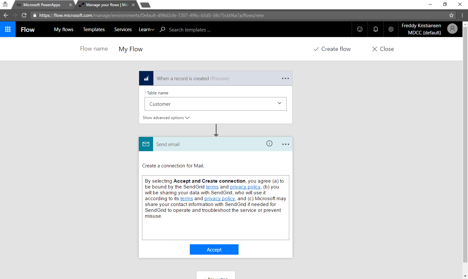Click the user profile avatar icon
Screen dimensions: 468x279
(452, 29)
